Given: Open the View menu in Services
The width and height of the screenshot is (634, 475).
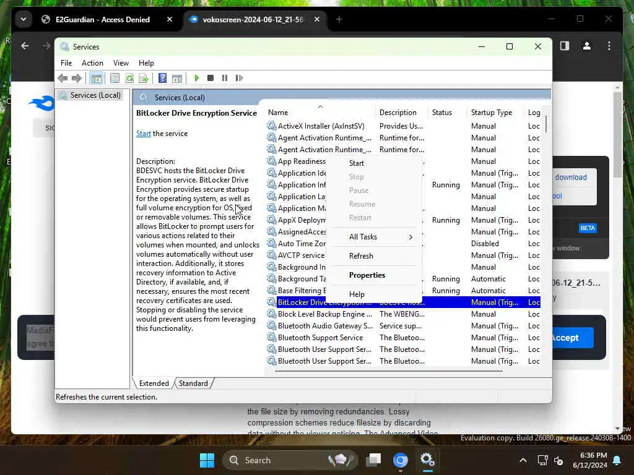Looking at the screenshot, I should pos(121,63).
